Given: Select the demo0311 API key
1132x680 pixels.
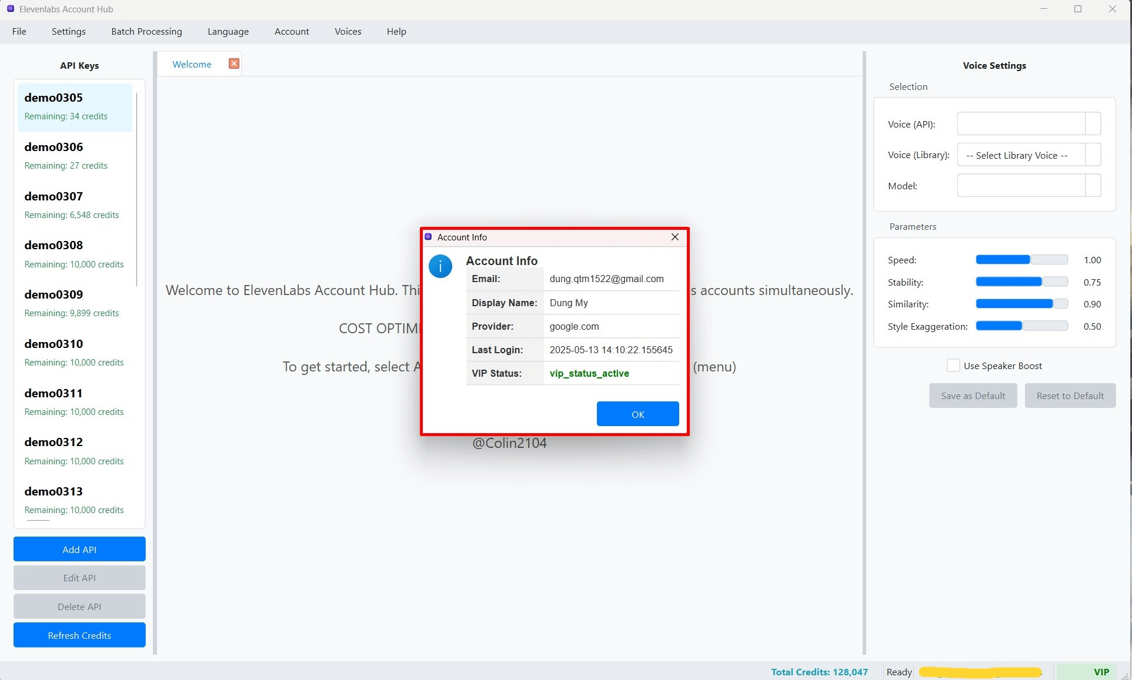Looking at the screenshot, I should 75,403.
